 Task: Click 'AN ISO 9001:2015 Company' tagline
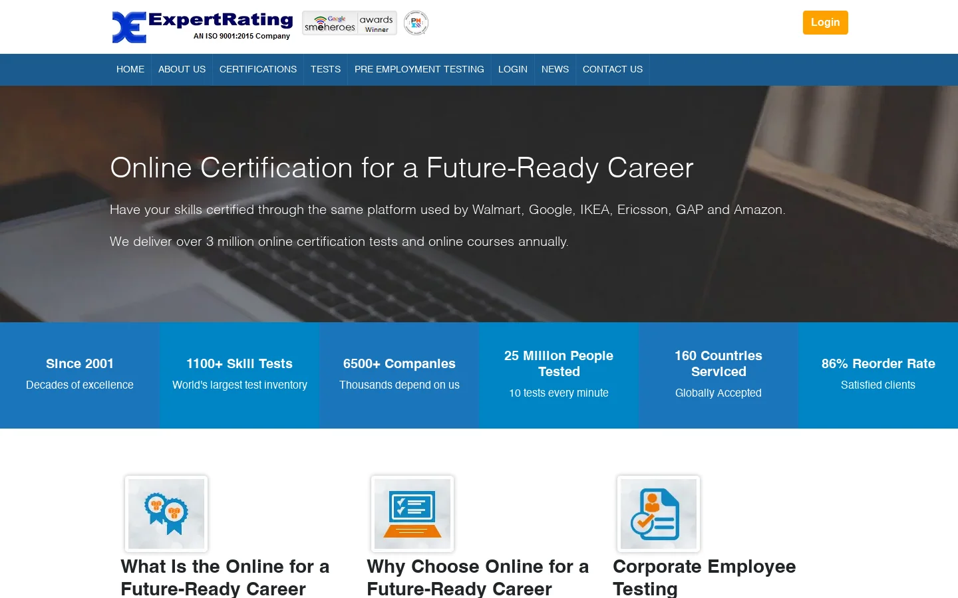pos(241,36)
